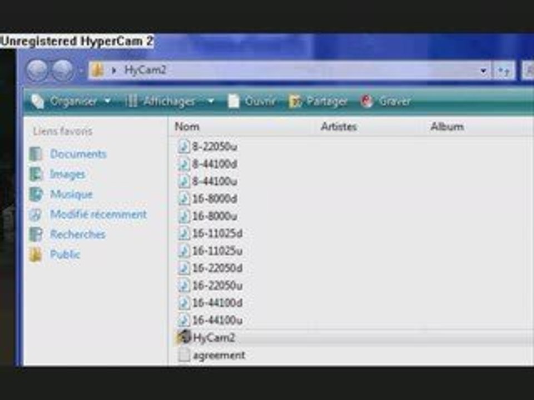This screenshot has width=534, height=400.
Task: Open Recherches in favorite links
Action: [x=78, y=234]
